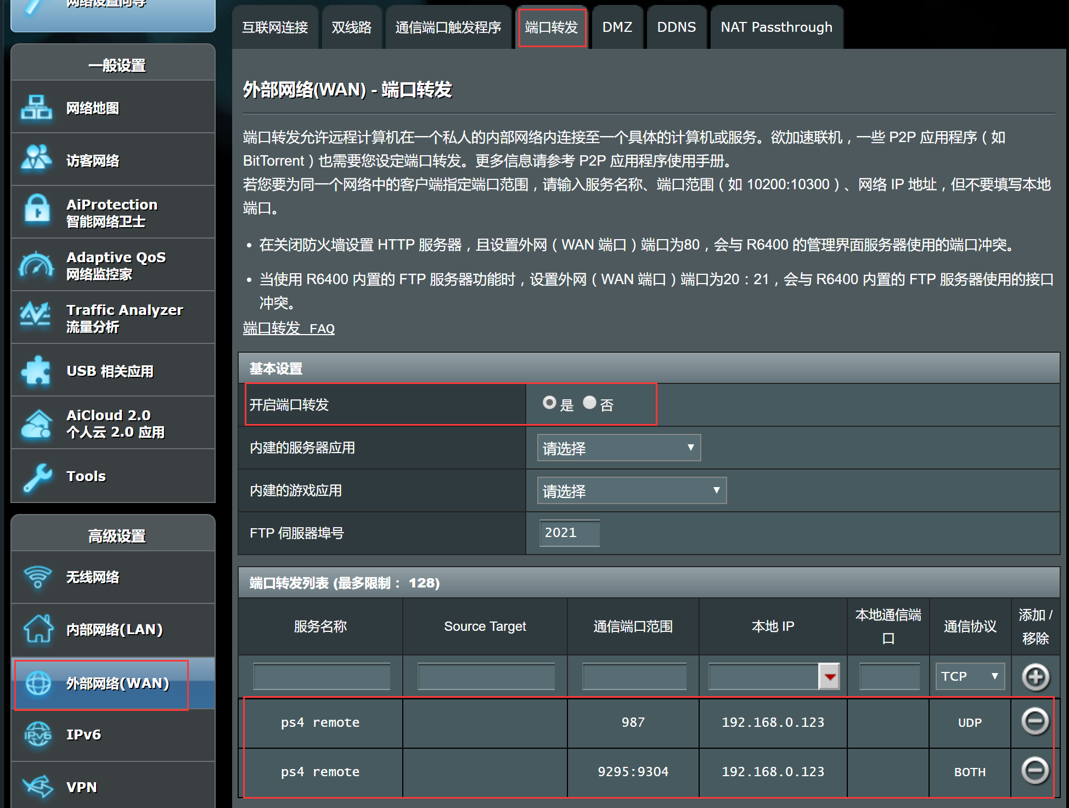Click the Network Map (网络地图) icon
1069x808 pixels.
[36, 108]
